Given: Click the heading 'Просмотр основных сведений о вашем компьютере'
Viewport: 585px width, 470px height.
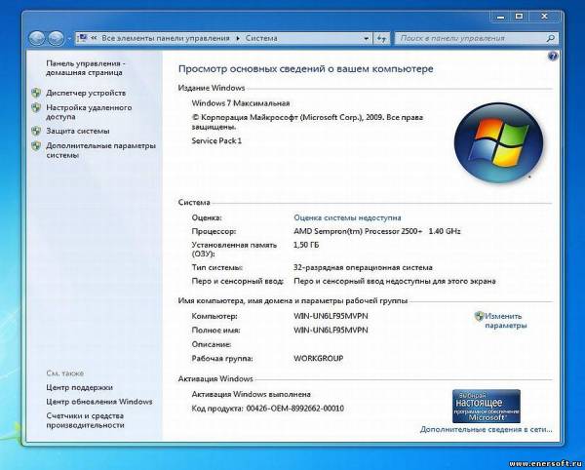Looking at the screenshot, I should pos(306,69).
